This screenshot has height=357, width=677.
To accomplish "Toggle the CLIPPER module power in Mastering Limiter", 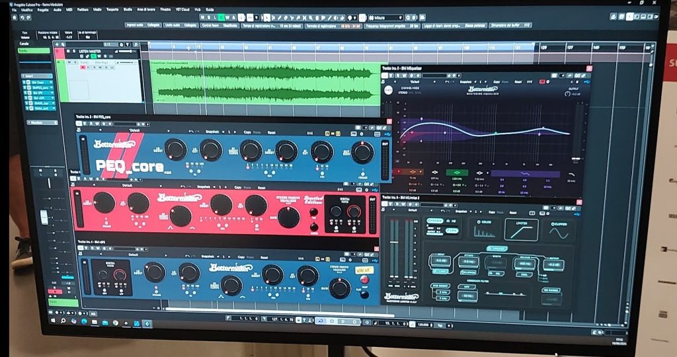I will pyautogui.click(x=553, y=224).
